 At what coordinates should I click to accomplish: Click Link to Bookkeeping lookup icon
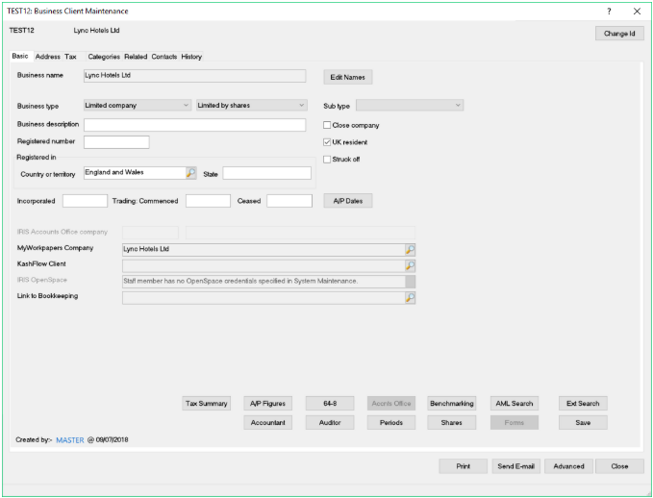pyautogui.click(x=410, y=298)
